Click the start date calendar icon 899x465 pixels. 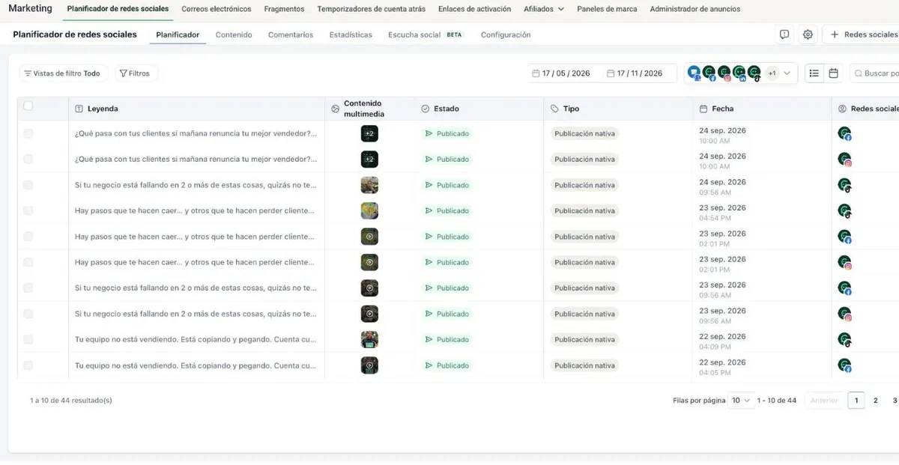pos(536,73)
